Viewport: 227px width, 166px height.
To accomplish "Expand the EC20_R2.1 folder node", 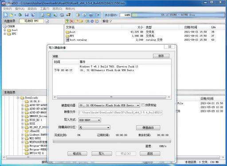I will tap(23, 120).
